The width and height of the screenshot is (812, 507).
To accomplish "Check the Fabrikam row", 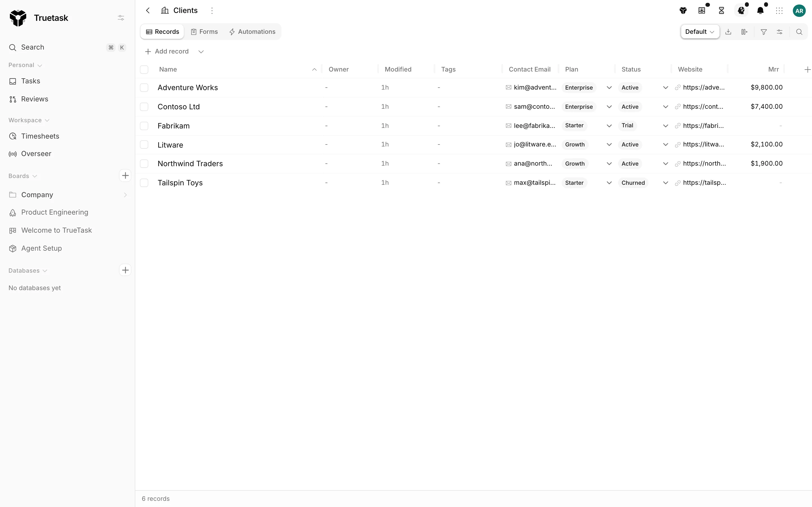I will [144, 126].
